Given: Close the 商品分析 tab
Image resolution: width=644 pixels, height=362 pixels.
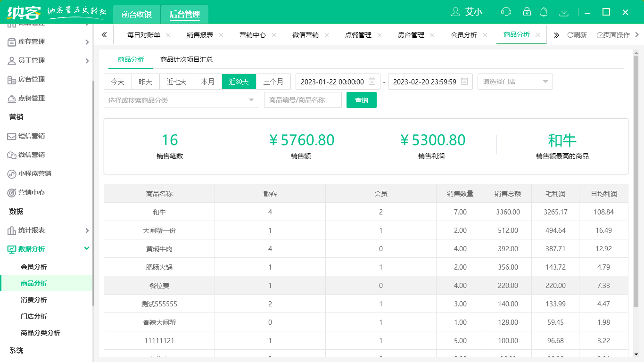Looking at the screenshot, I should tap(538, 35).
